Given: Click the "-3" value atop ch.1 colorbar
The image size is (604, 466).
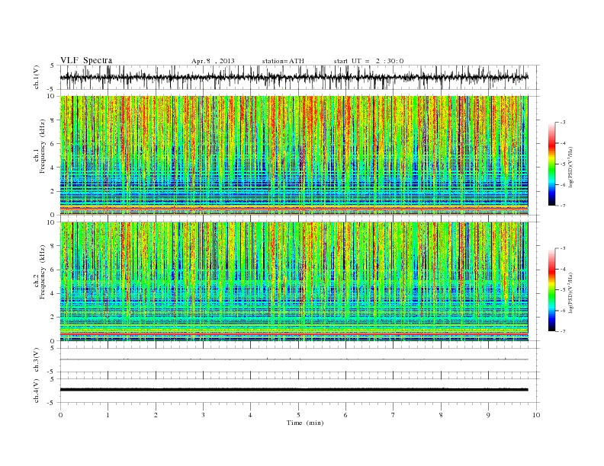Looking at the screenshot, I should point(563,123).
